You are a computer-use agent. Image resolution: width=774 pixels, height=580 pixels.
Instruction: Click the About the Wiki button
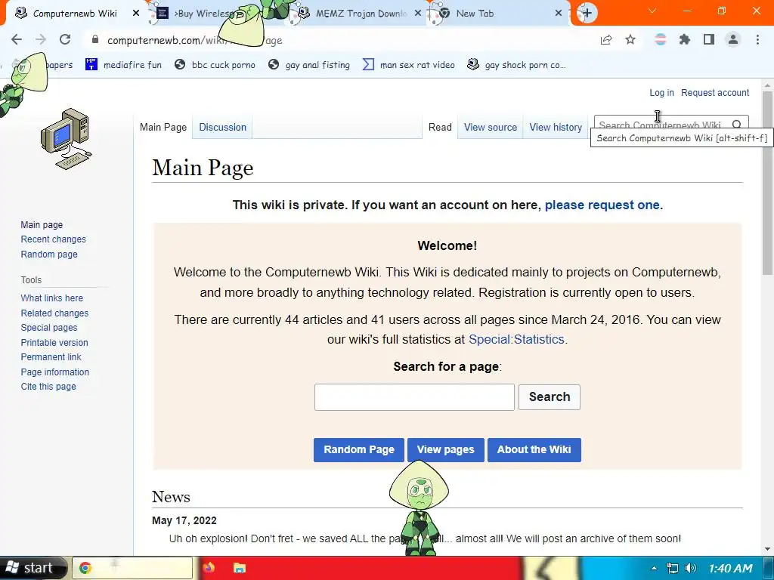click(534, 450)
